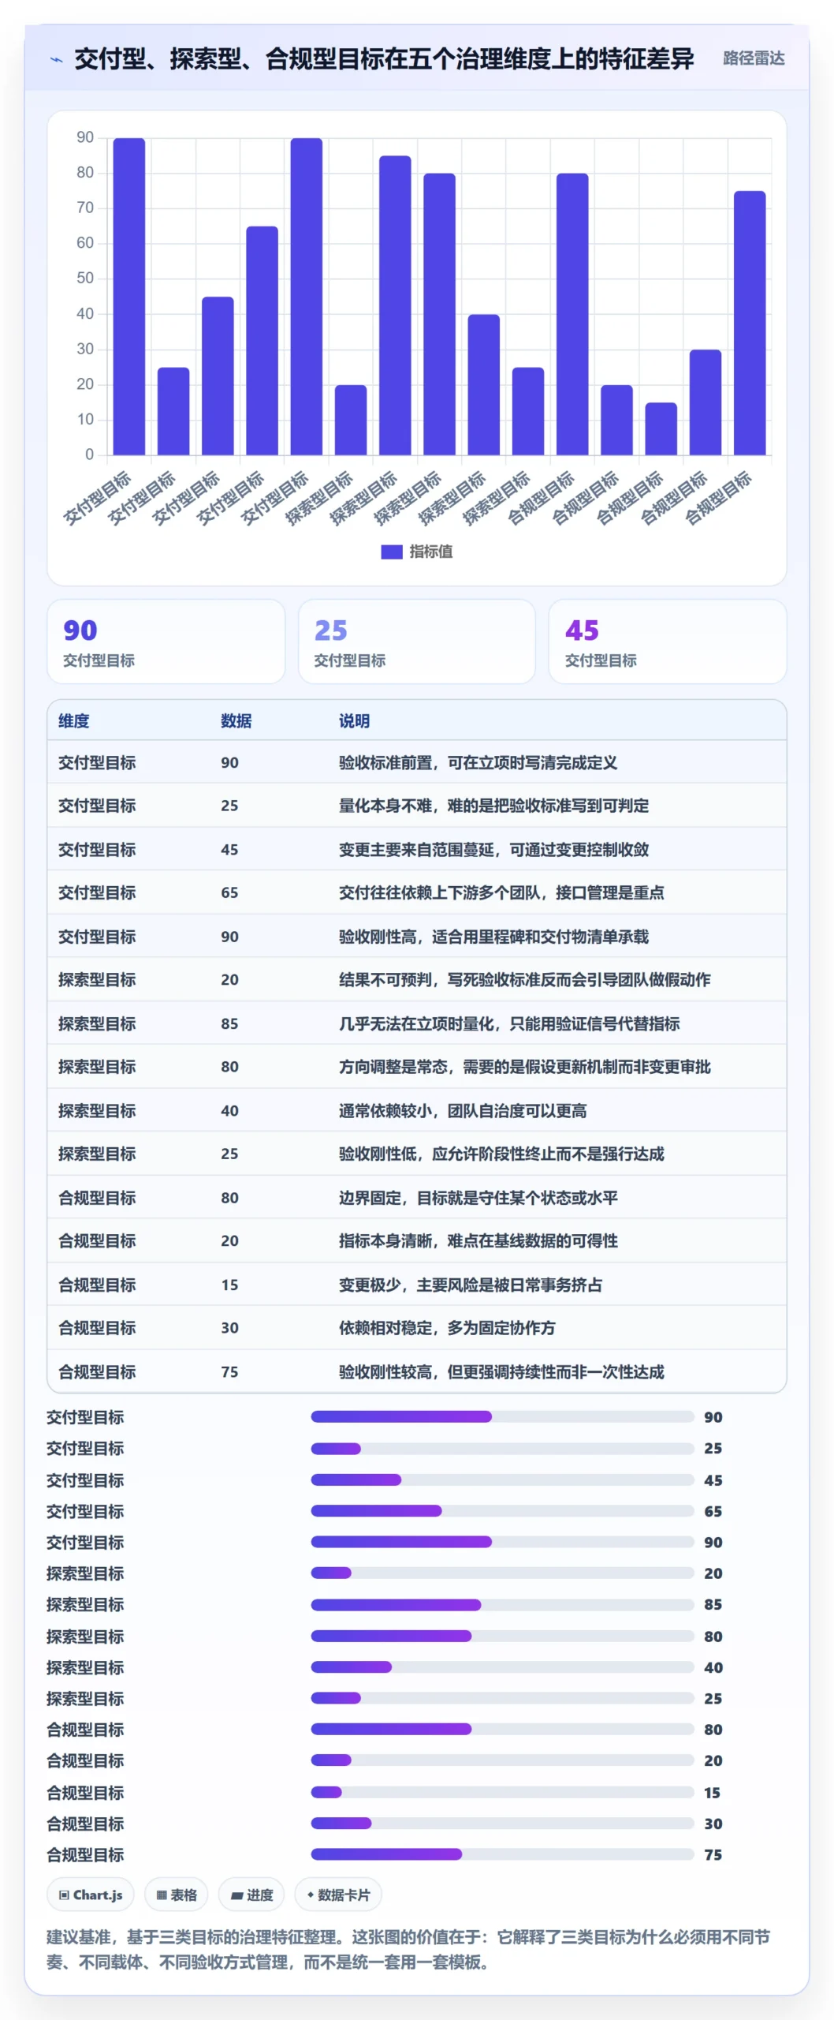Select the row 边界固定，目标就是守住某个状态
Image resolution: width=834 pixels, height=2020 pixels.
click(416, 1198)
